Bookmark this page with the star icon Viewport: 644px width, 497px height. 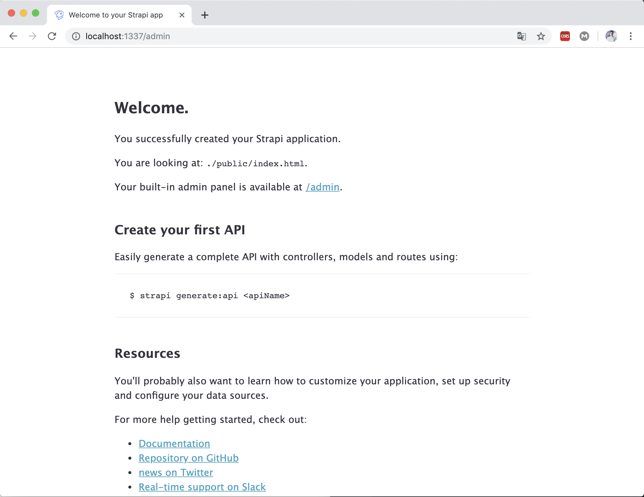[x=541, y=36]
